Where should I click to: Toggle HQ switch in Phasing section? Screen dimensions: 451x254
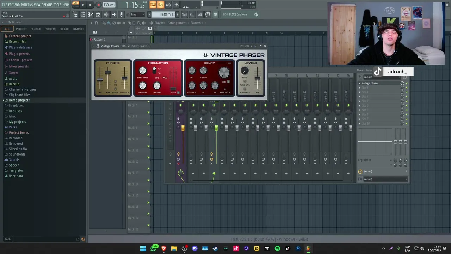pyautogui.click(x=116, y=81)
